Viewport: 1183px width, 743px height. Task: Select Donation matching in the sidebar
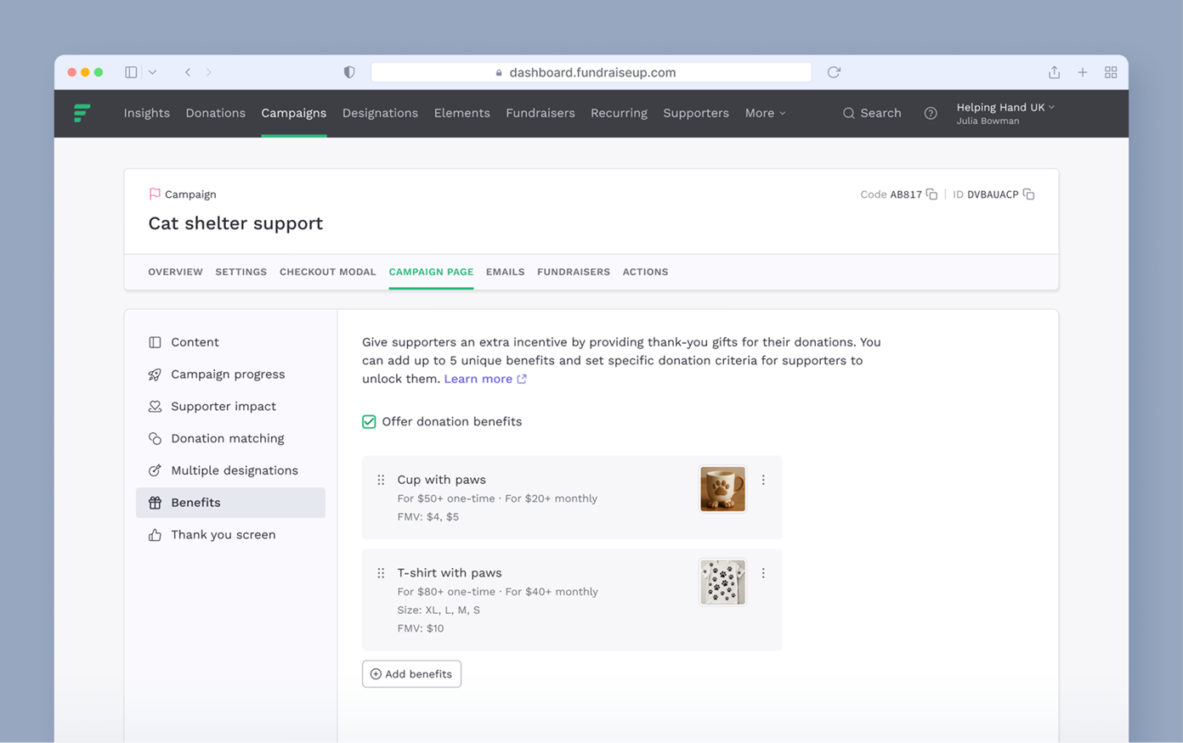(x=227, y=438)
